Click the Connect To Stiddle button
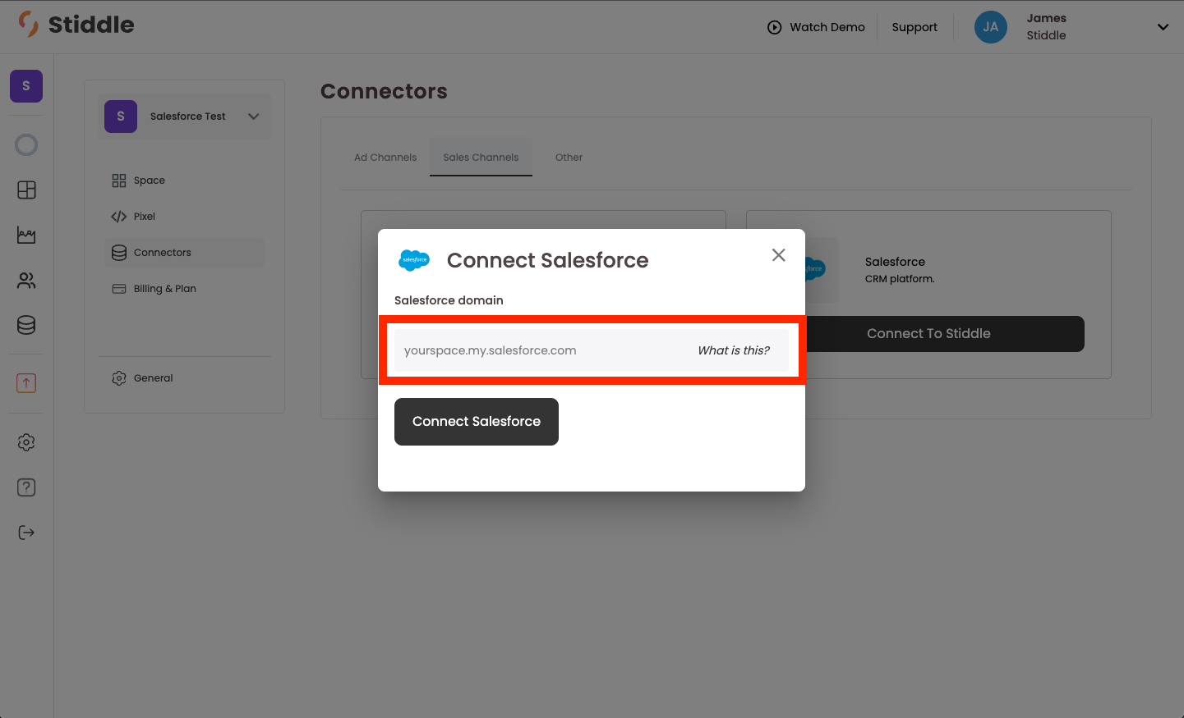 (x=928, y=334)
